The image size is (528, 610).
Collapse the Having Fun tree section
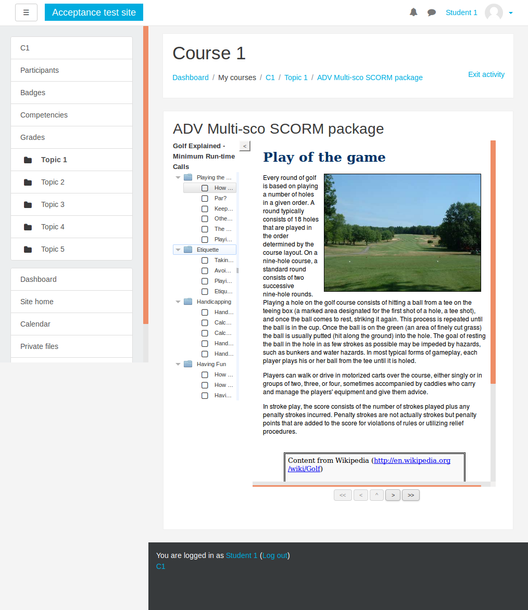[x=178, y=364]
